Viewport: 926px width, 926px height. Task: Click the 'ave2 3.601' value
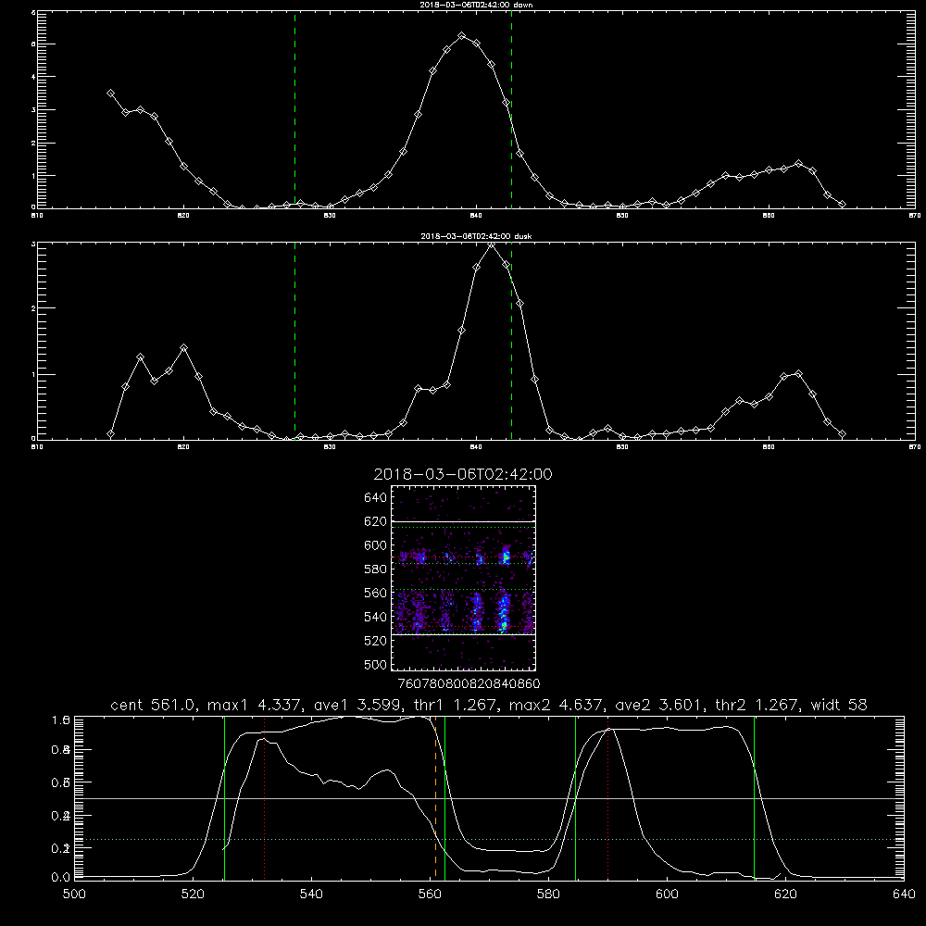pyautogui.click(x=657, y=705)
